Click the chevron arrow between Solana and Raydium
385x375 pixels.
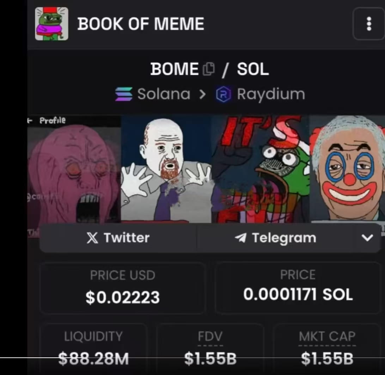pos(202,94)
